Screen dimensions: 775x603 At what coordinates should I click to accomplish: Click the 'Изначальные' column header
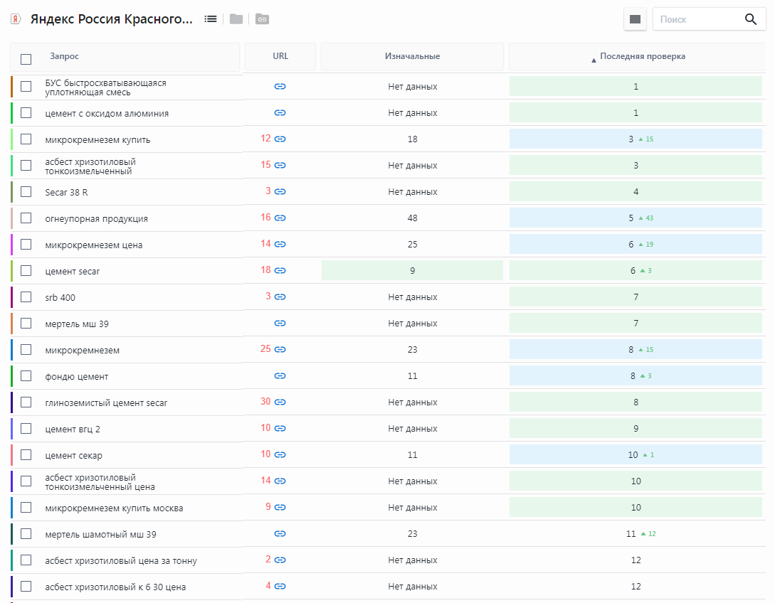click(x=413, y=57)
